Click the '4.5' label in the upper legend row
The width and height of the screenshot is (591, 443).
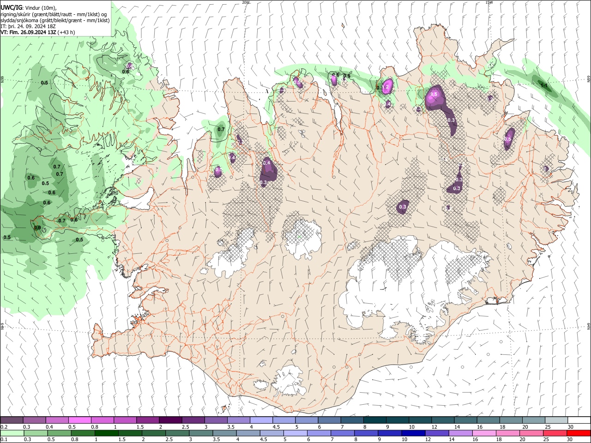pos(276,427)
